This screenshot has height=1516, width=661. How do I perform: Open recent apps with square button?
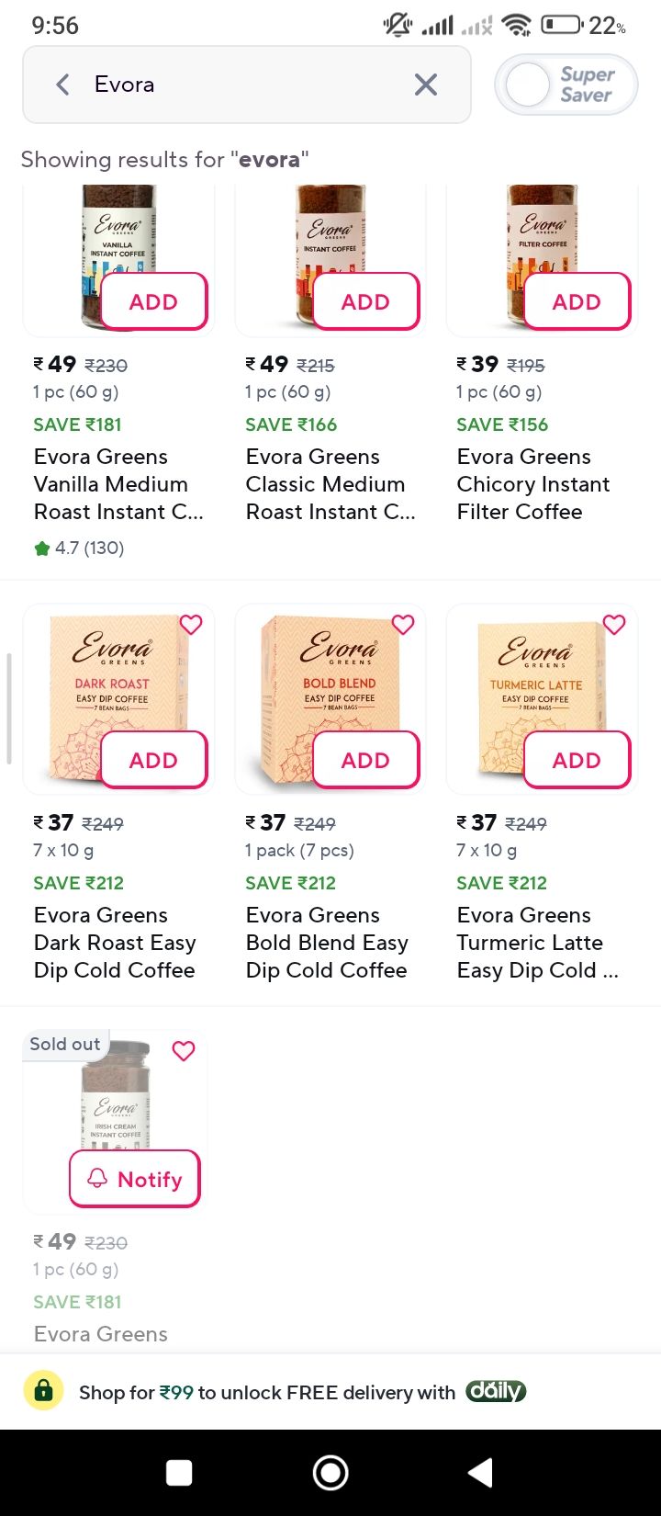pos(179,1473)
